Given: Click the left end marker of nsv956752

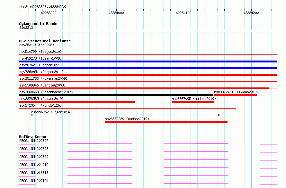Looking at the screenshot, I should click(x=32, y=115).
